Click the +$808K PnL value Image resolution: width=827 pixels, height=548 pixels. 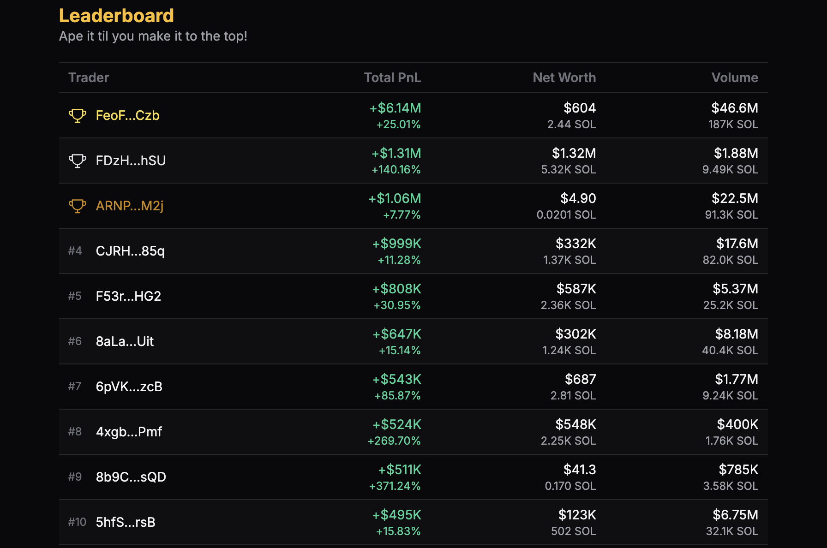pyautogui.click(x=397, y=289)
